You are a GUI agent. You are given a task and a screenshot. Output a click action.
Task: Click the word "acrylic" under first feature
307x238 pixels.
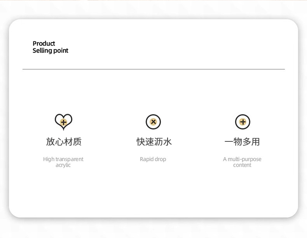coord(63,165)
